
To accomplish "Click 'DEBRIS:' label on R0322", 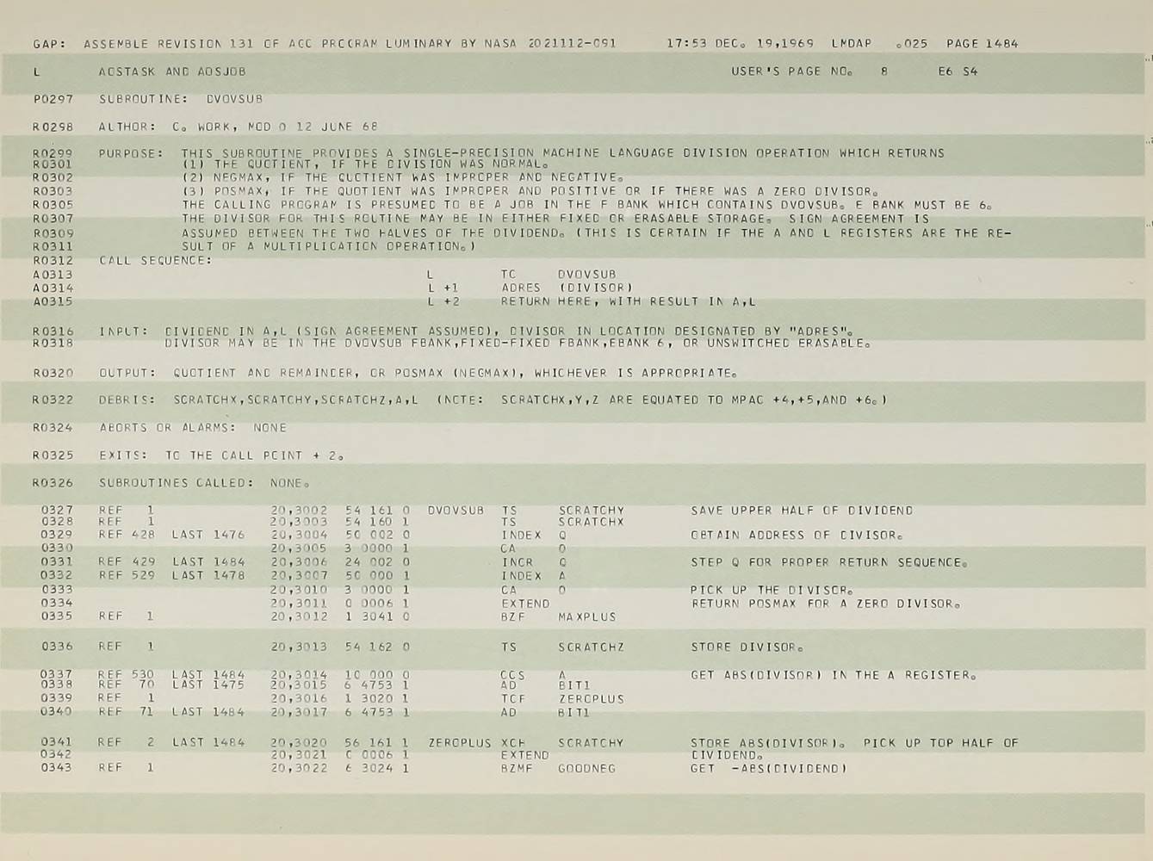I will click(127, 400).
